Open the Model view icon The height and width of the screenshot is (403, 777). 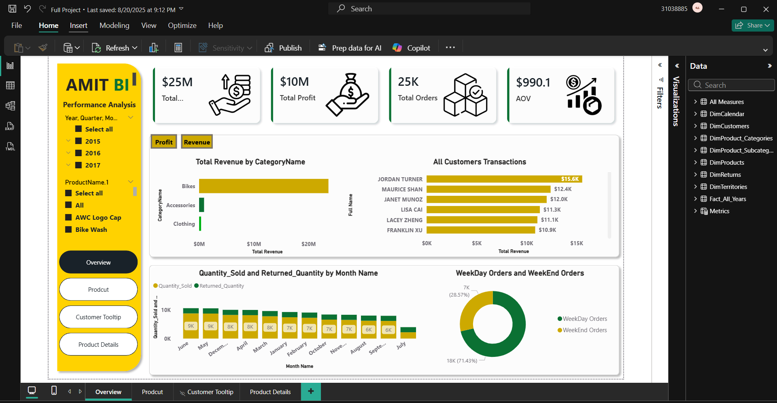(x=10, y=106)
